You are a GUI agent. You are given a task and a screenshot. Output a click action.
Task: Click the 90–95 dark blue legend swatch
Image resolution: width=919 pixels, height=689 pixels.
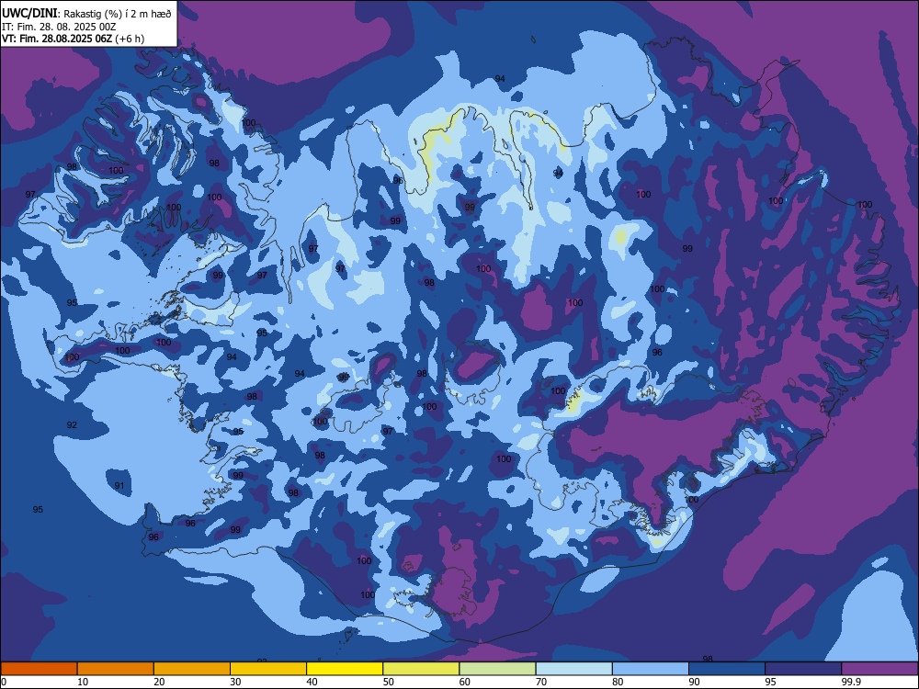click(727, 669)
